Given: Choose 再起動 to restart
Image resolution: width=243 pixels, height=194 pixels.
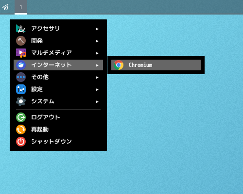Looking at the screenshot, I should click(58, 129).
